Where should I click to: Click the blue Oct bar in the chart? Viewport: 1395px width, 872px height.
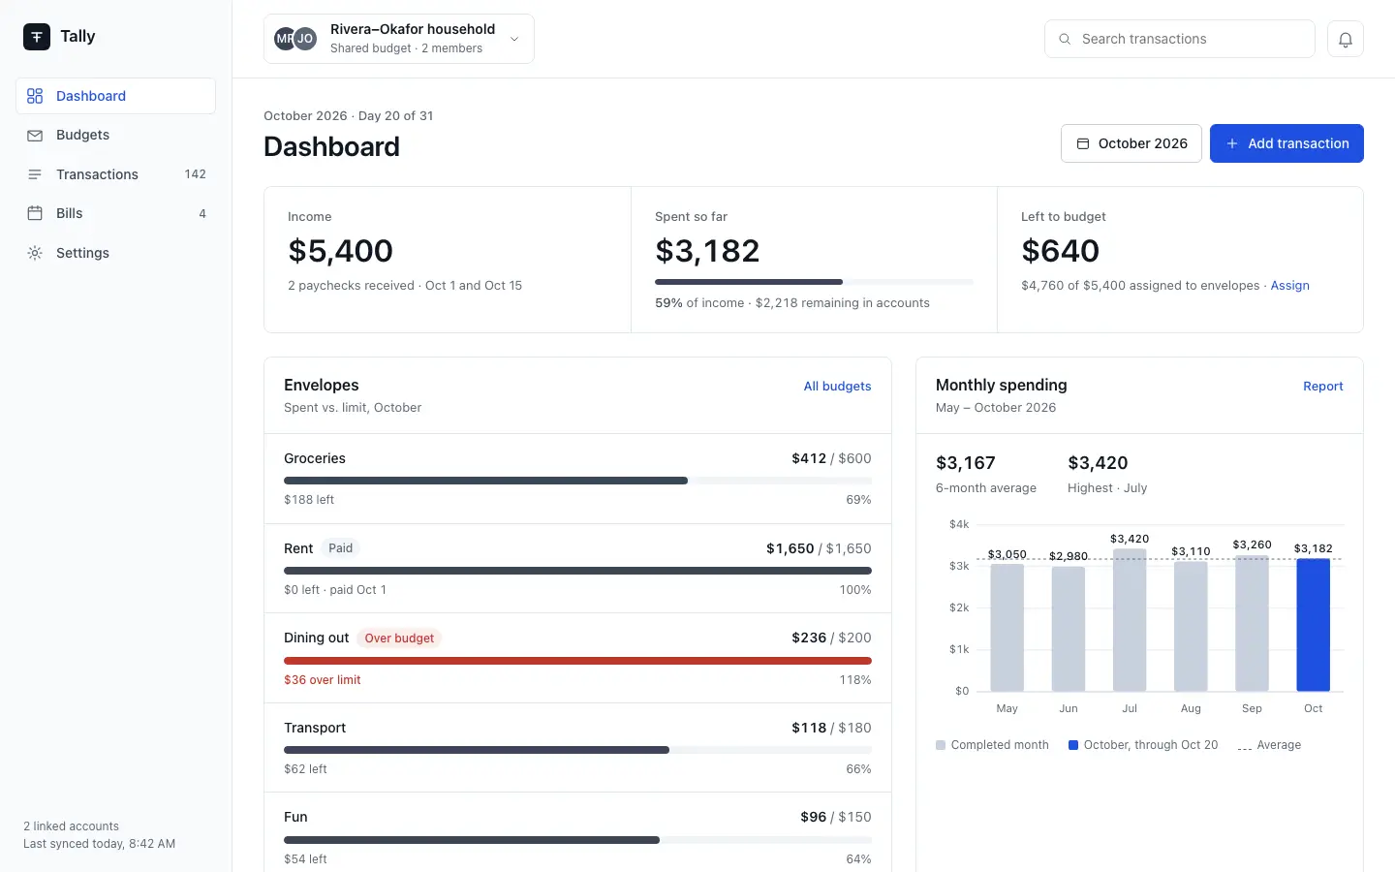[1313, 625]
